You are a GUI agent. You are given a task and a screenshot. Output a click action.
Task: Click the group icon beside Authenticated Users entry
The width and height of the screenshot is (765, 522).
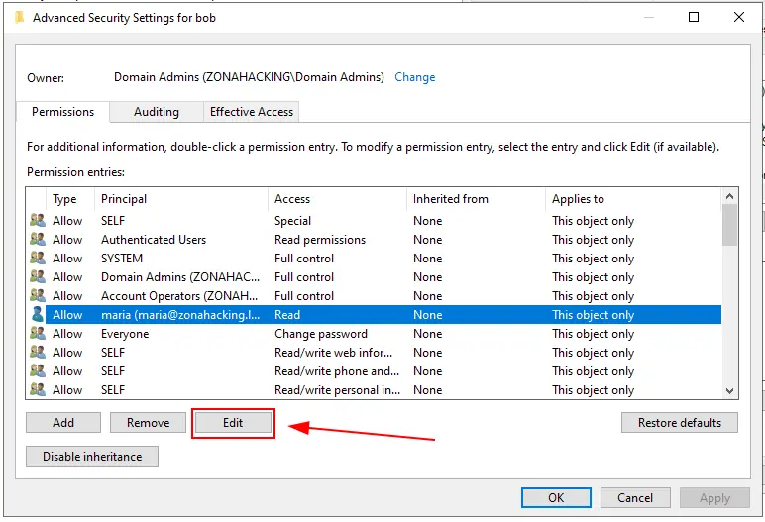(38, 240)
